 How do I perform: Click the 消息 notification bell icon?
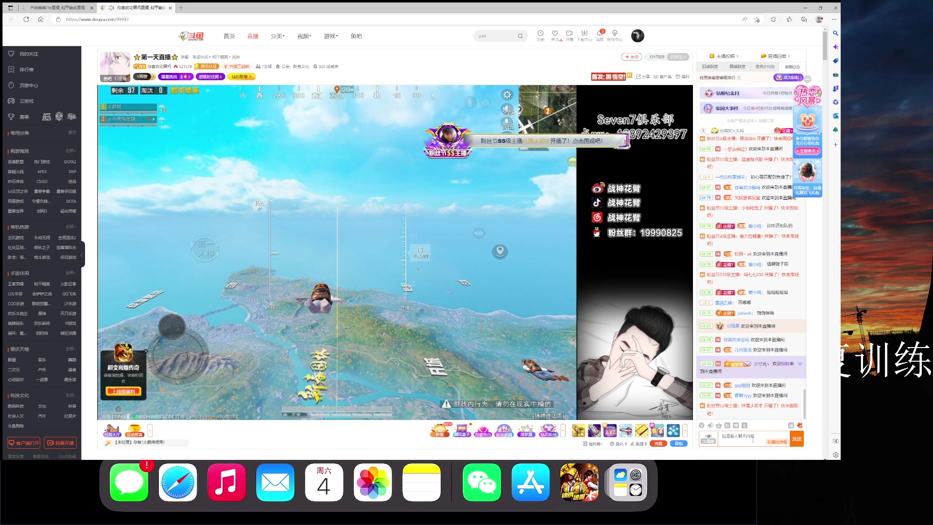pyautogui.click(x=600, y=34)
